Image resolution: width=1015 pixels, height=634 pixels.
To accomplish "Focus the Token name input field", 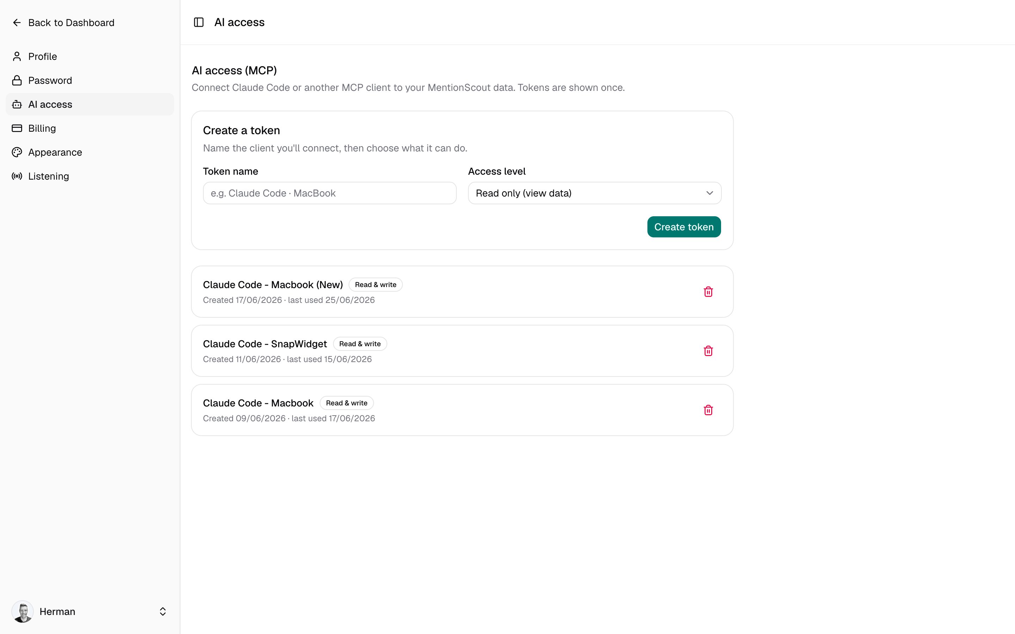I will pyautogui.click(x=330, y=193).
